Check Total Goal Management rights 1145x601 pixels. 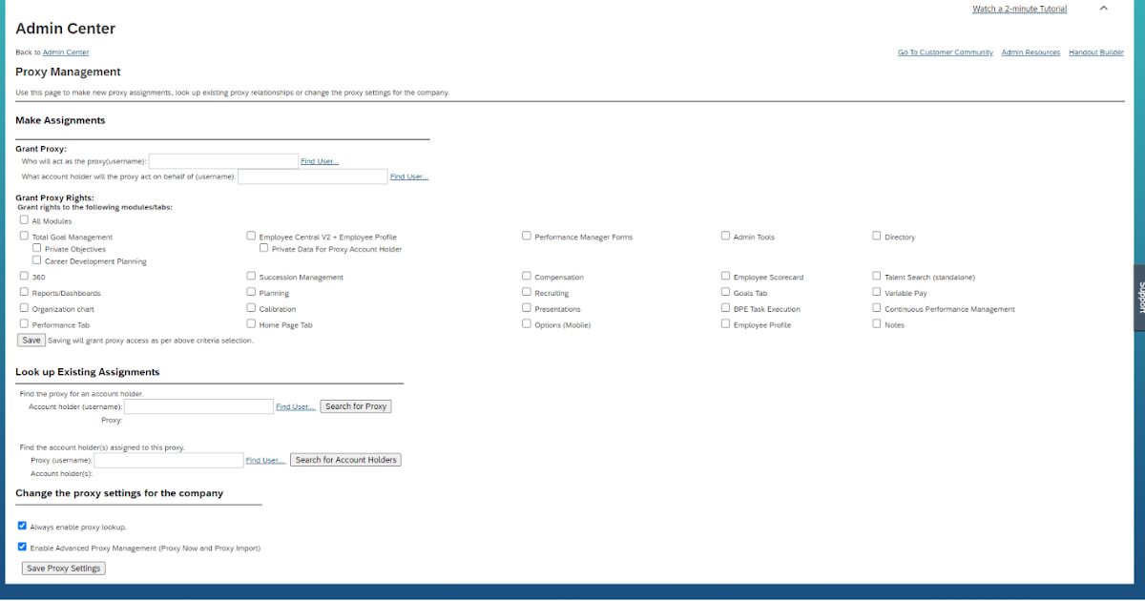tap(23, 236)
